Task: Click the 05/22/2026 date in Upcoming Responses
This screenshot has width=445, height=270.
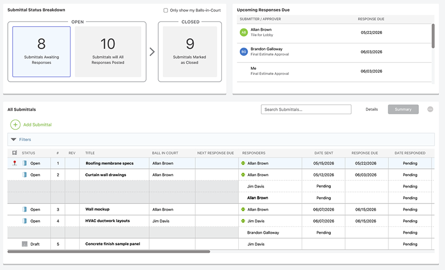Action: 371,33
